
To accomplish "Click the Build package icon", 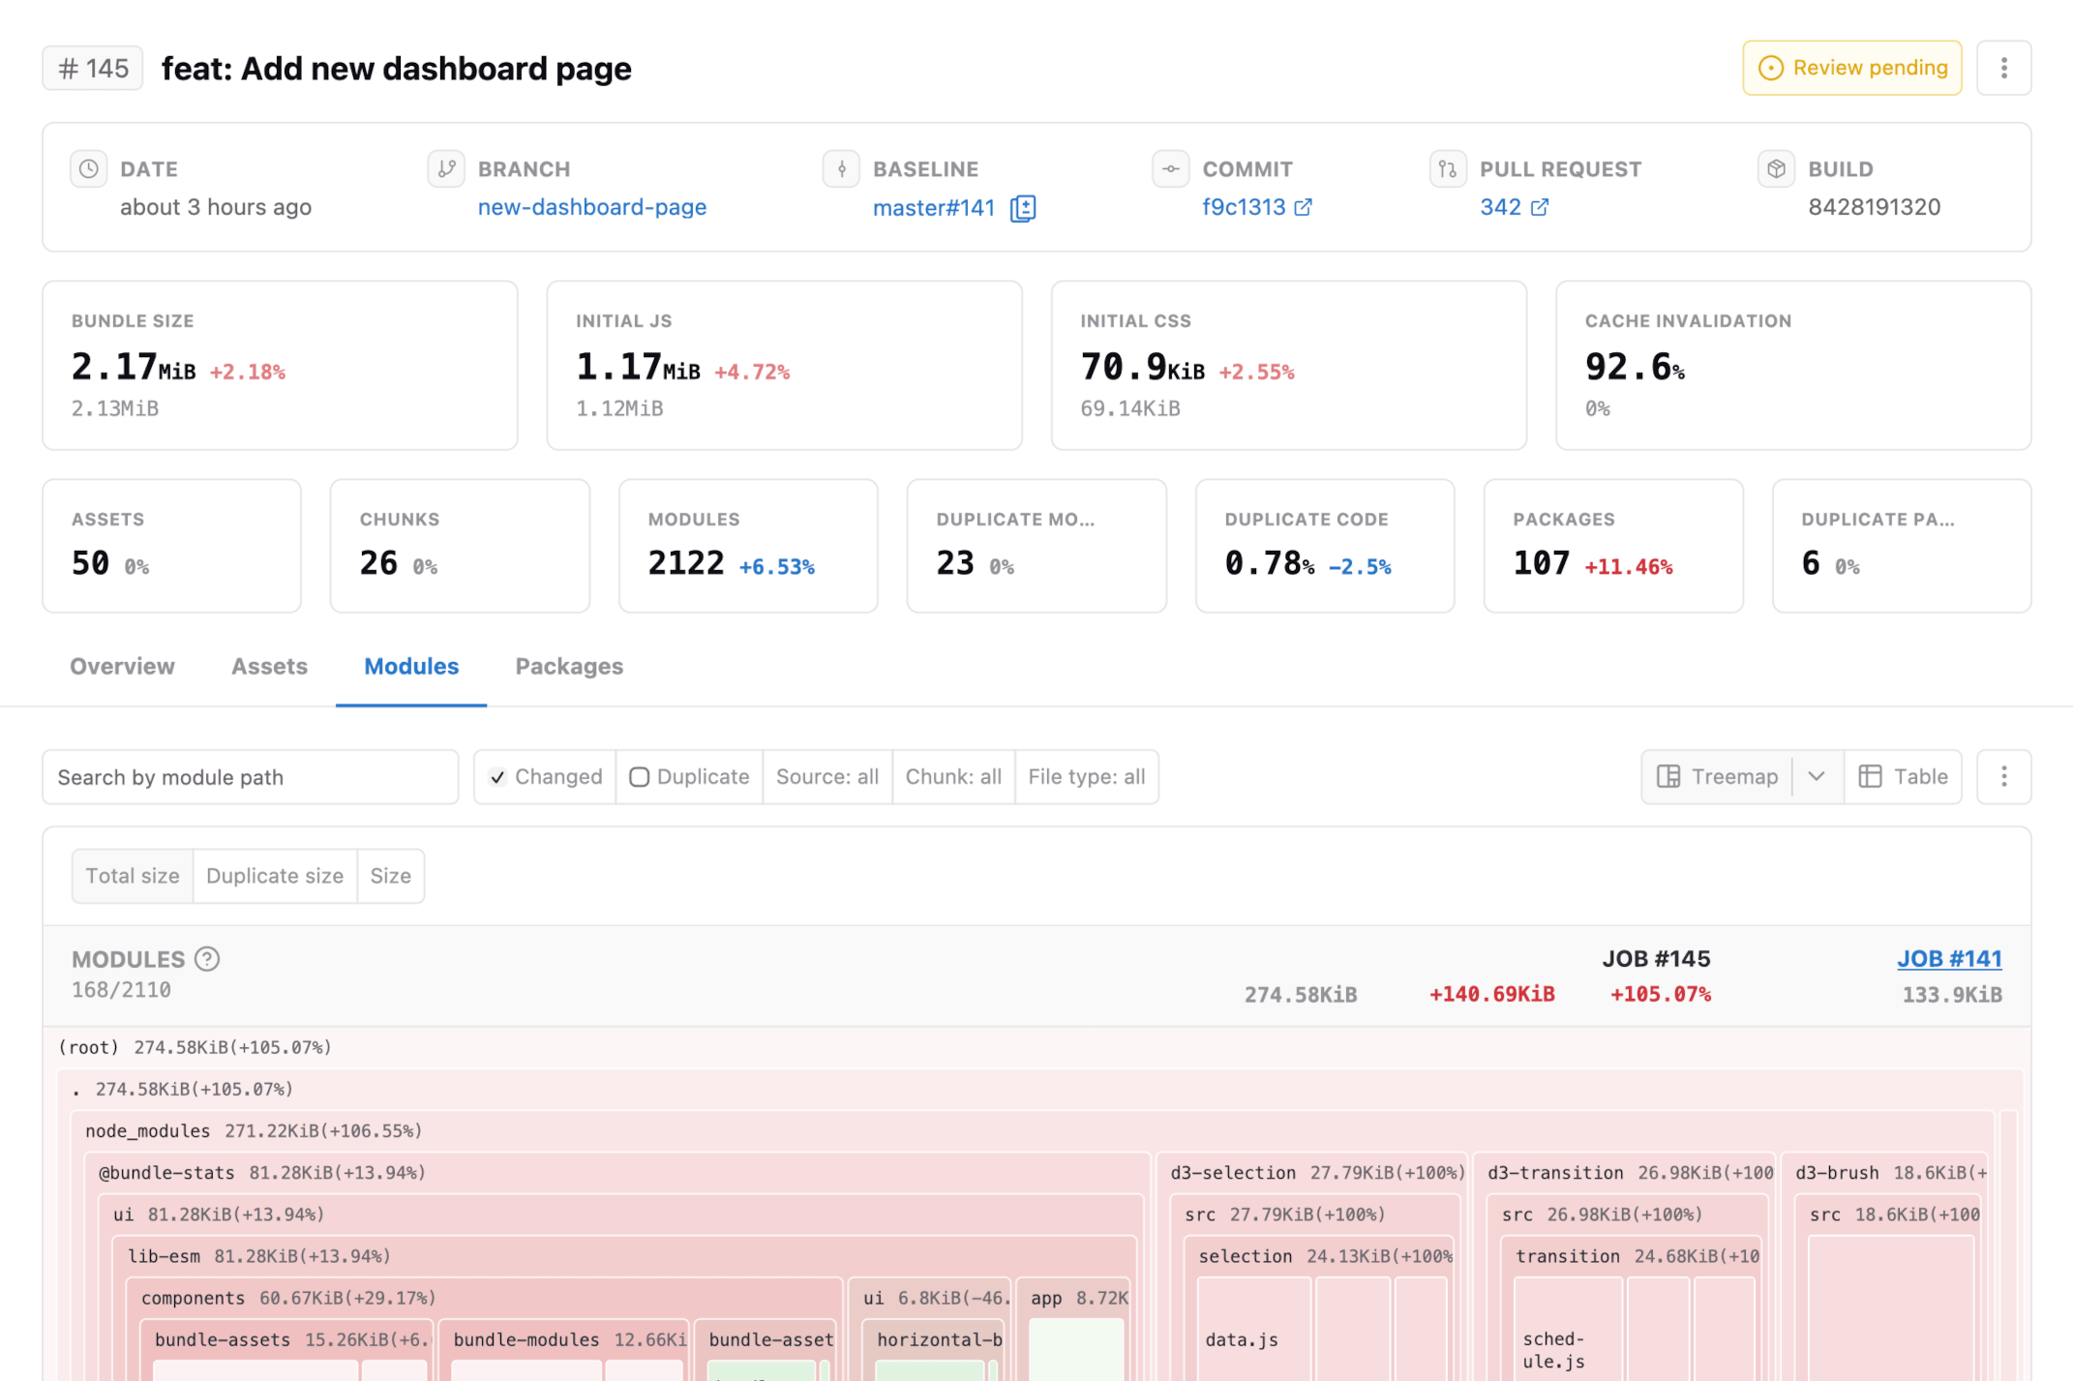I will click(1776, 168).
